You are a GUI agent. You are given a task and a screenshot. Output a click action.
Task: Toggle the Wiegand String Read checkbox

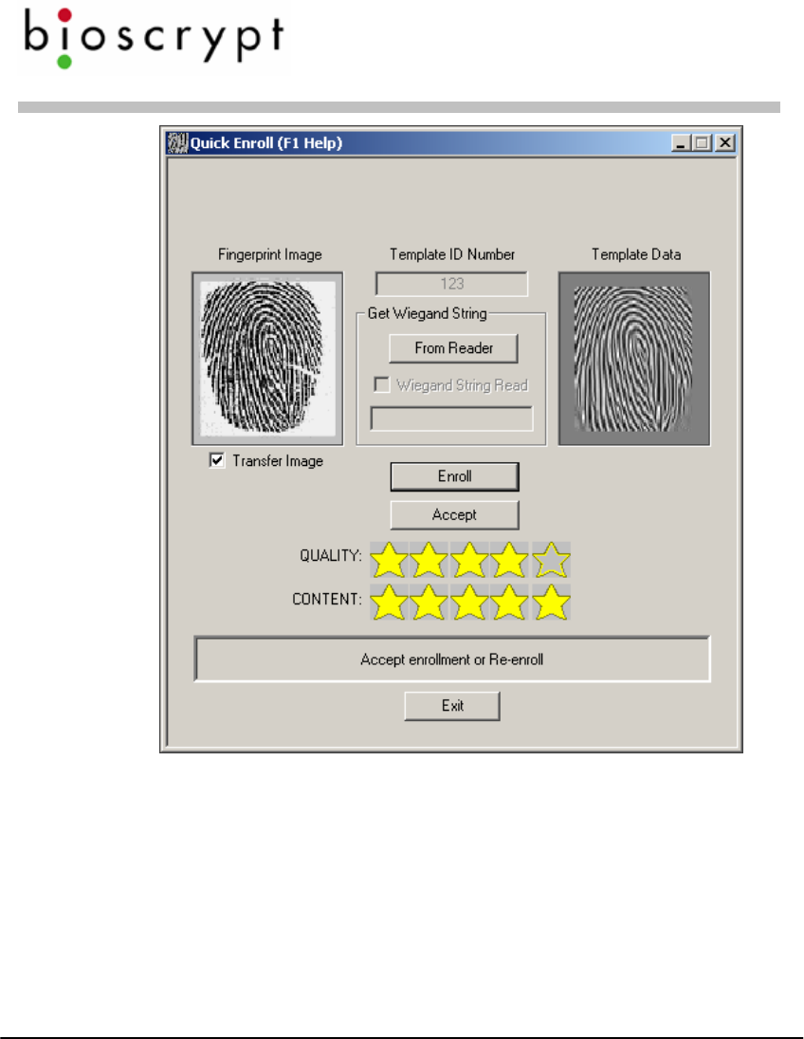point(382,384)
